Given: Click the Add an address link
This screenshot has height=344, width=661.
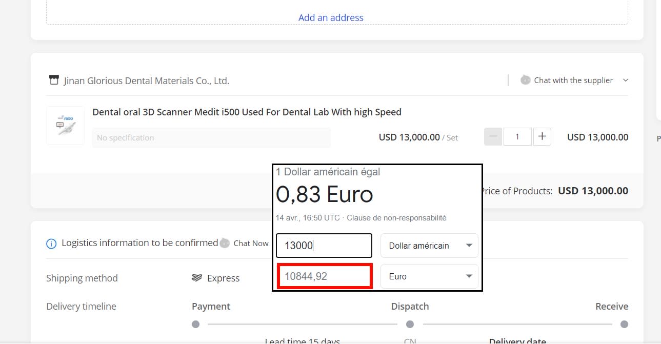Looking at the screenshot, I should 331,17.
